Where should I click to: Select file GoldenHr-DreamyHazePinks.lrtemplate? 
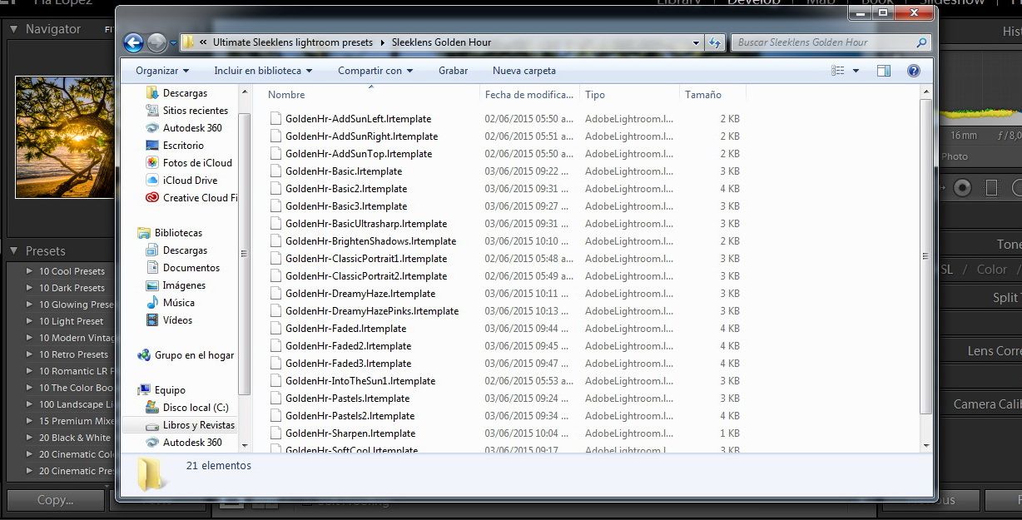(372, 311)
